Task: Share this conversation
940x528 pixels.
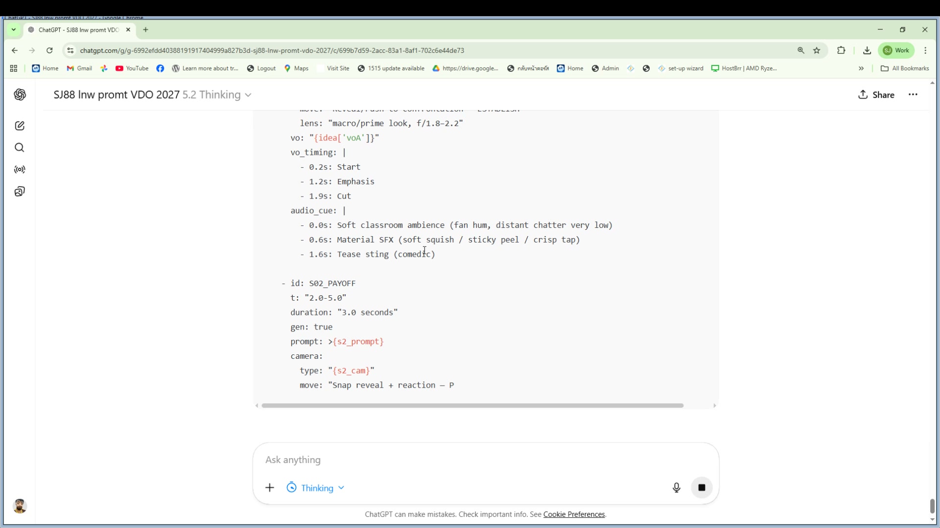Action: click(x=876, y=95)
